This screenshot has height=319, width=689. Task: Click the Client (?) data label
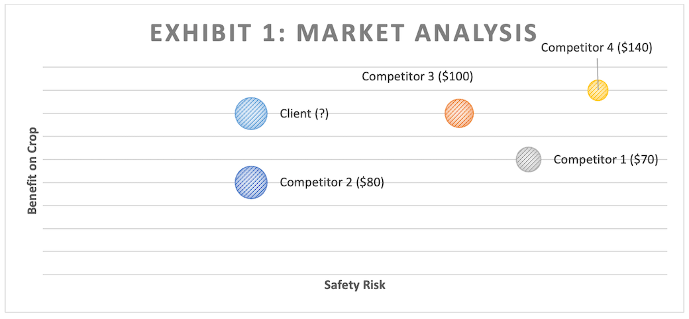tap(305, 113)
